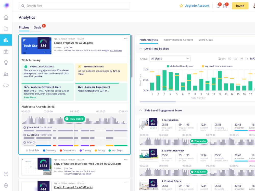
Task: Open Copy of Untitled BluePrint pptx link
Action: tap(88, 164)
